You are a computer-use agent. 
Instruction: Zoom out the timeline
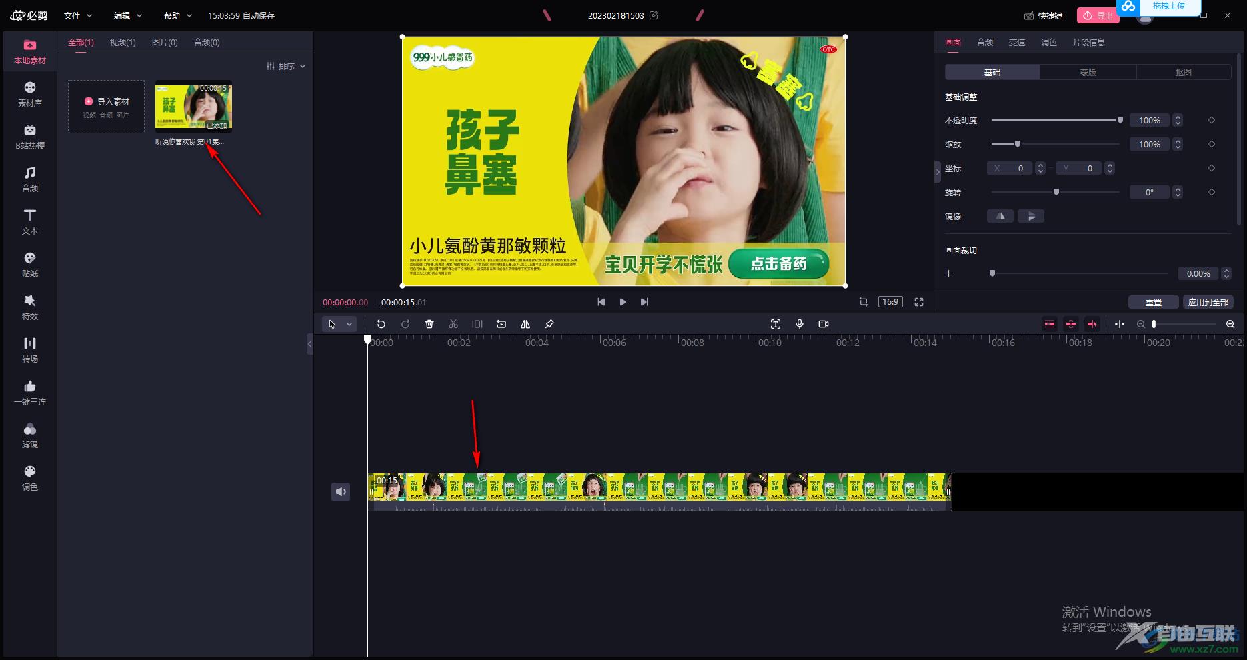pos(1141,324)
